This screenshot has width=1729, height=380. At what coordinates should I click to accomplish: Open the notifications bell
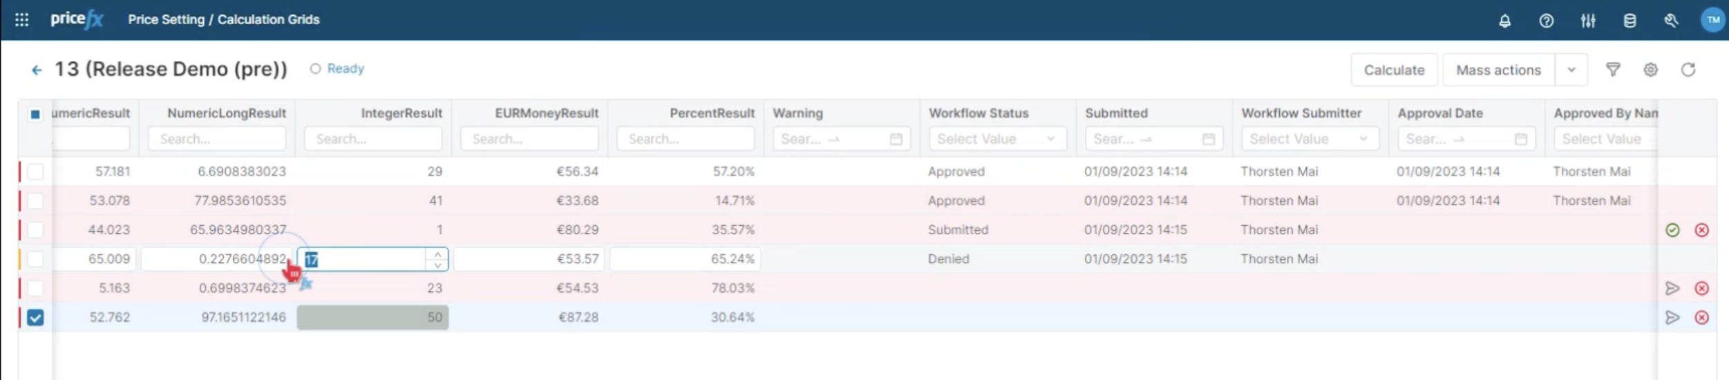pyautogui.click(x=1504, y=21)
